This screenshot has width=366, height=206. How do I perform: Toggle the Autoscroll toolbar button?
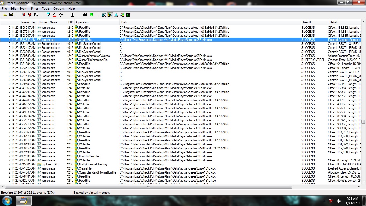(x=30, y=15)
